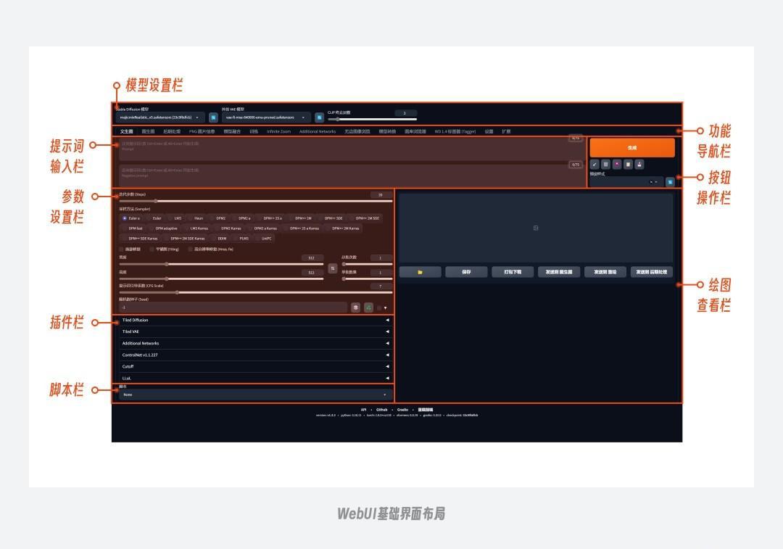Refresh the VAE model list
Viewport: 783px width, 549px height.
tap(319, 117)
